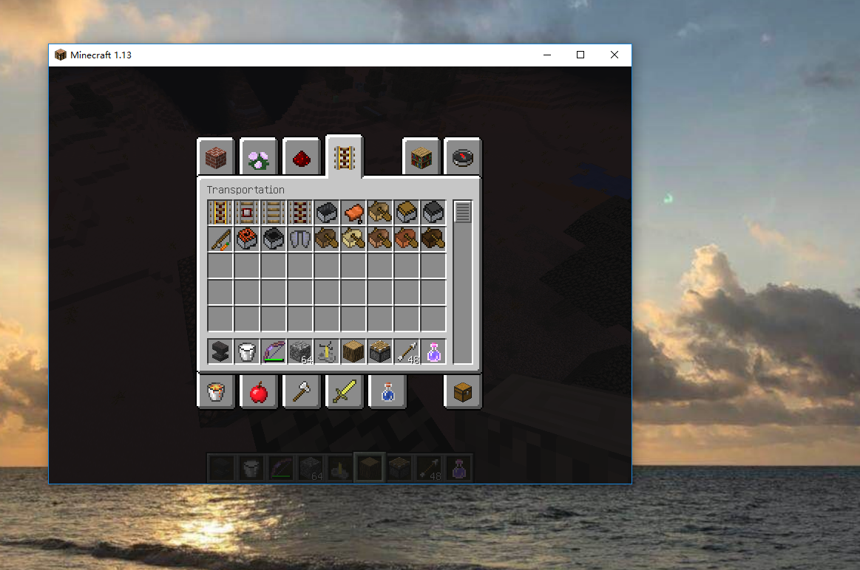Viewport: 860px width, 570px height.
Task: Pick the Brewing Stand from hotbar
Action: [327, 351]
